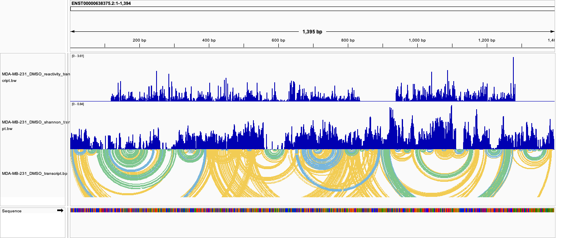The height and width of the screenshot is (238, 562).
Task: Click the Sequence strand direction arrow
Action: point(60,211)
